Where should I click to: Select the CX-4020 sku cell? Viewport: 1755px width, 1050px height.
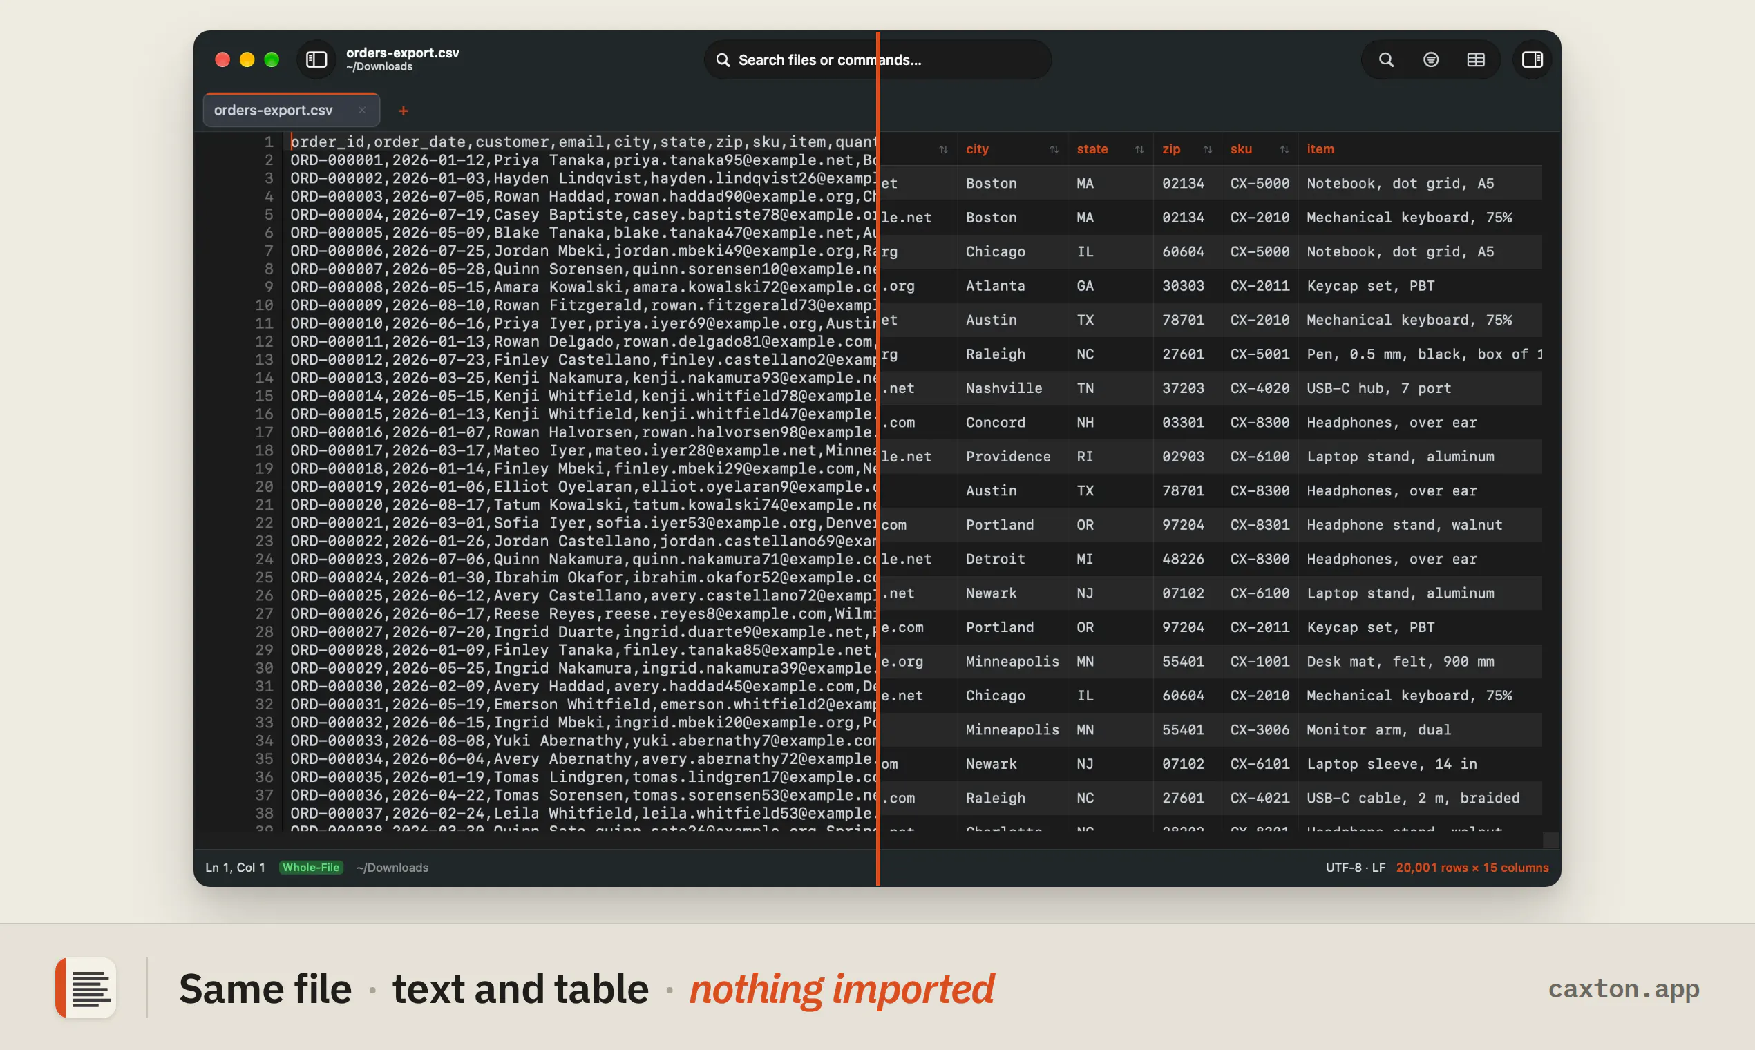pos(1260,388)
